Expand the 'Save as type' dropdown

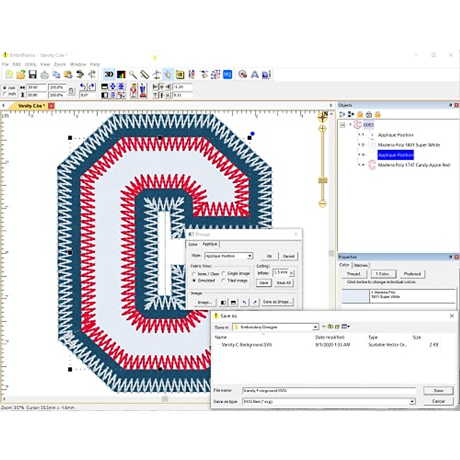412,401
